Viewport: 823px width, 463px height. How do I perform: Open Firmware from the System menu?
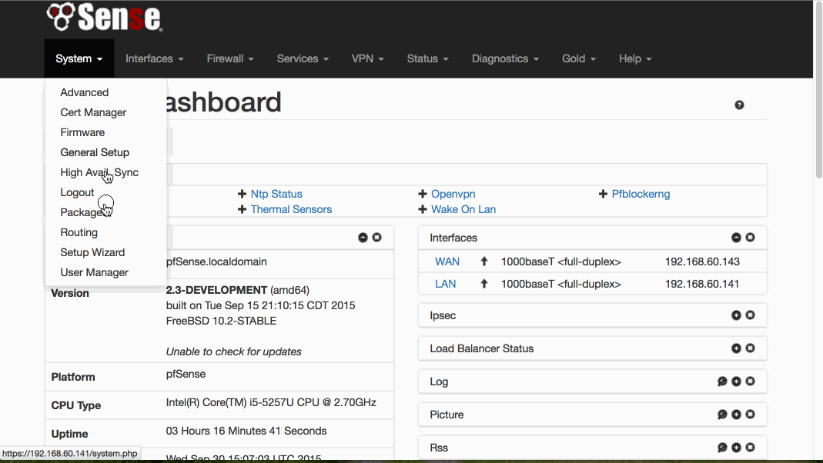[x=82, y=132]
